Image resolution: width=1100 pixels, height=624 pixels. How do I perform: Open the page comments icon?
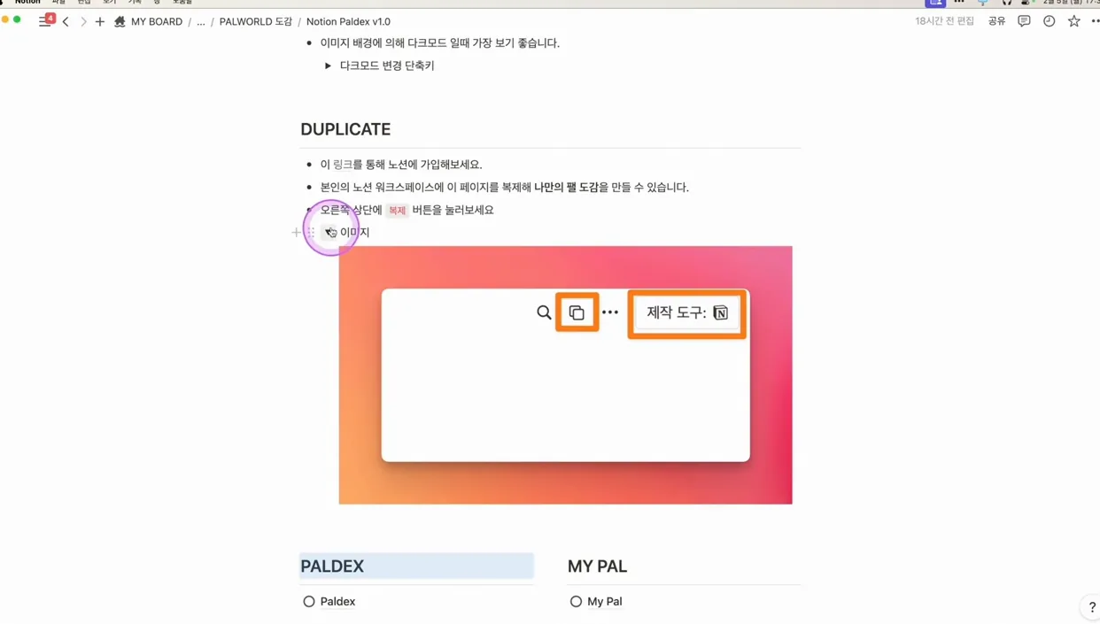coord(1024,21)
